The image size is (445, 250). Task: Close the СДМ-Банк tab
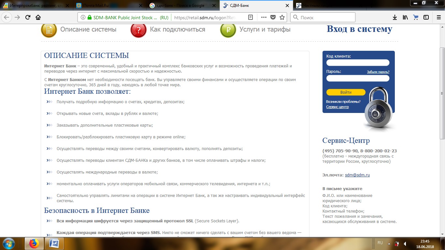[287, 6]
